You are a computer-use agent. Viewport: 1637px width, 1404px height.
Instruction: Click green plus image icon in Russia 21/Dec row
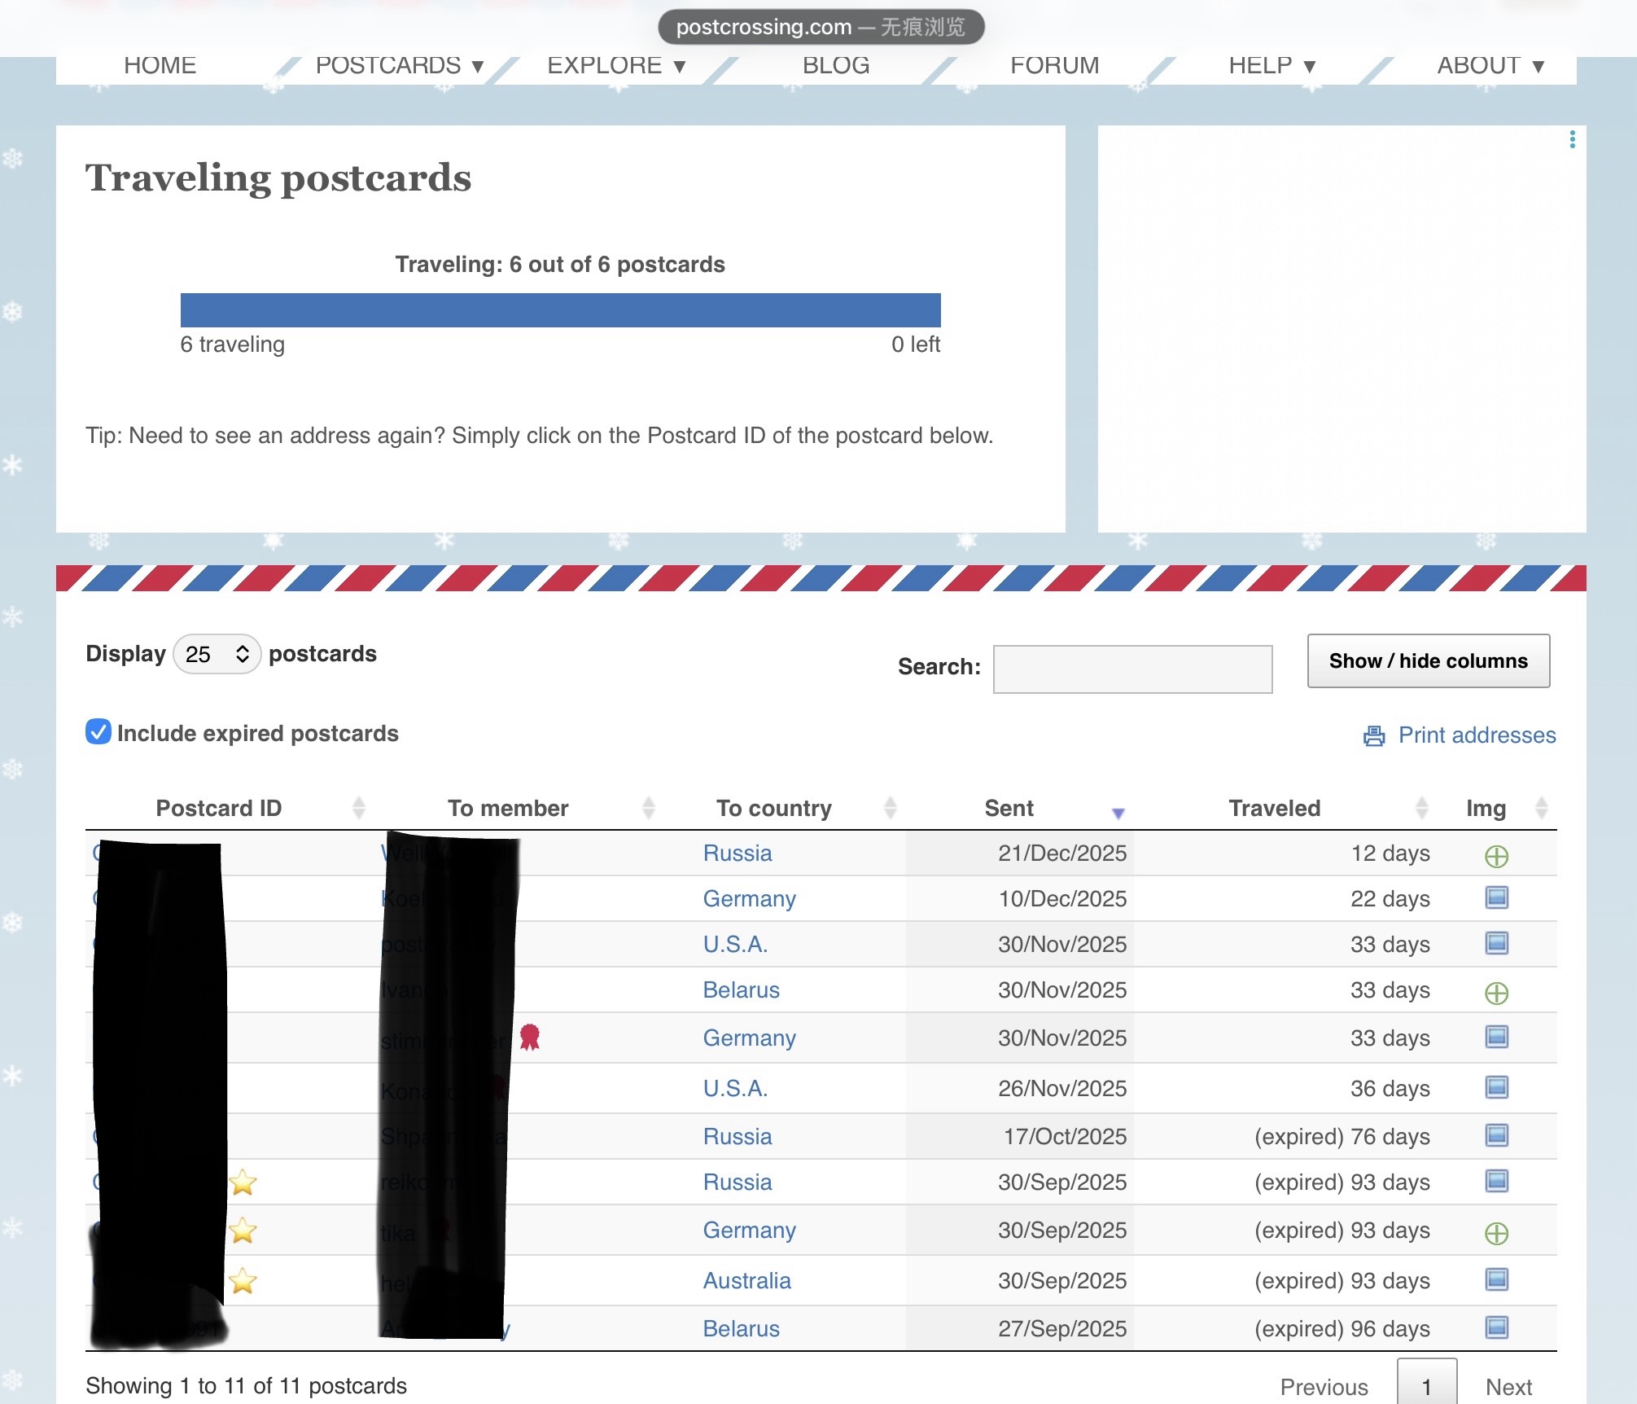coord(1496,856)
